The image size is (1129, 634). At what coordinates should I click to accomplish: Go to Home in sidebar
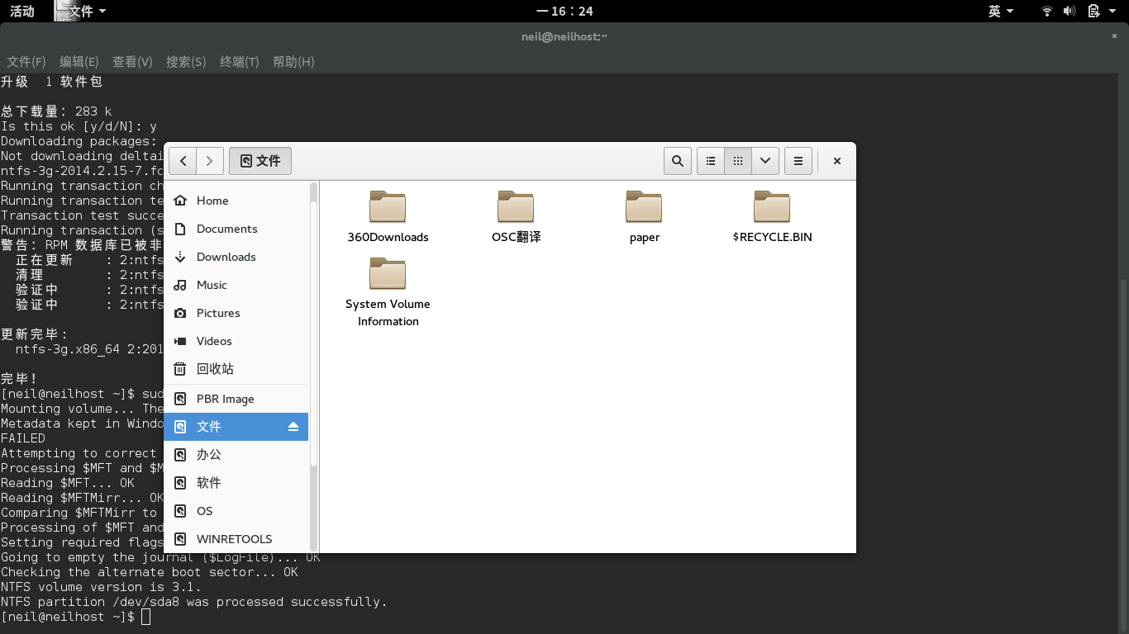pyautogui.click(x=236, y=201)
